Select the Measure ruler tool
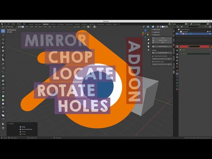The image size is (212, 159). point(3,59)
